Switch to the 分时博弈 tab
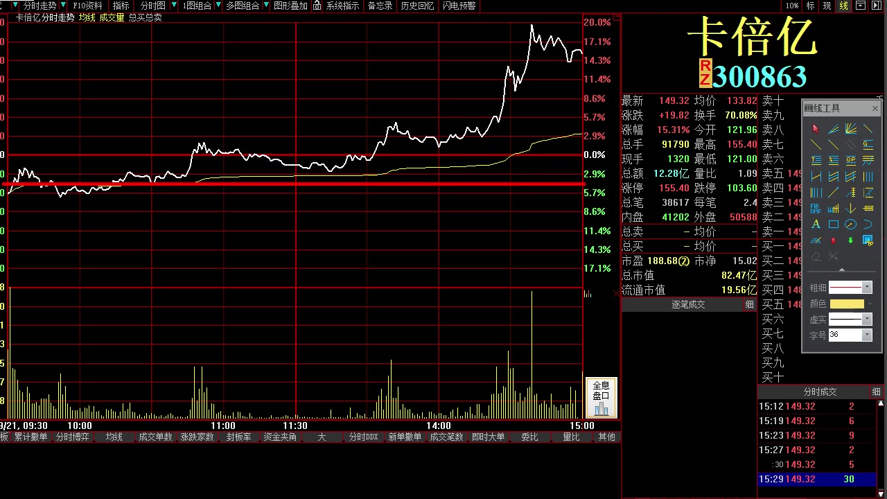 73,437
